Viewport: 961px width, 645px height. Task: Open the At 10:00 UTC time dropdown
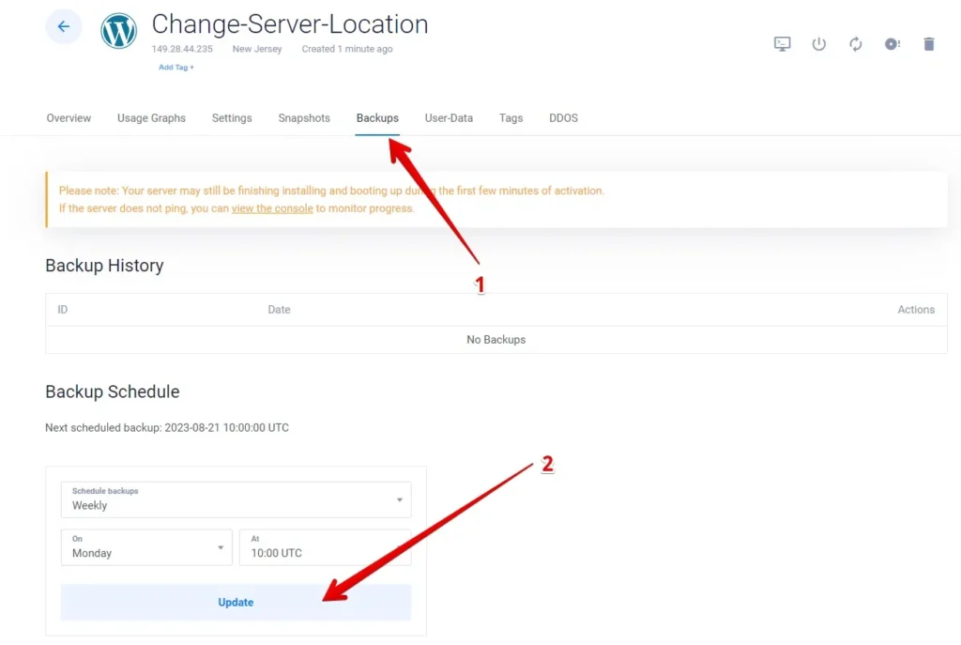325,547
